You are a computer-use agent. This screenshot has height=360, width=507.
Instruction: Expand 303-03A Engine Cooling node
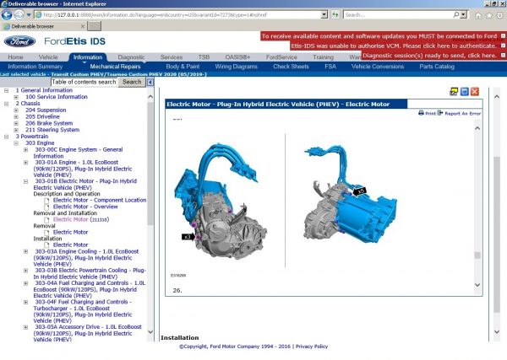(x=25, y=251)
